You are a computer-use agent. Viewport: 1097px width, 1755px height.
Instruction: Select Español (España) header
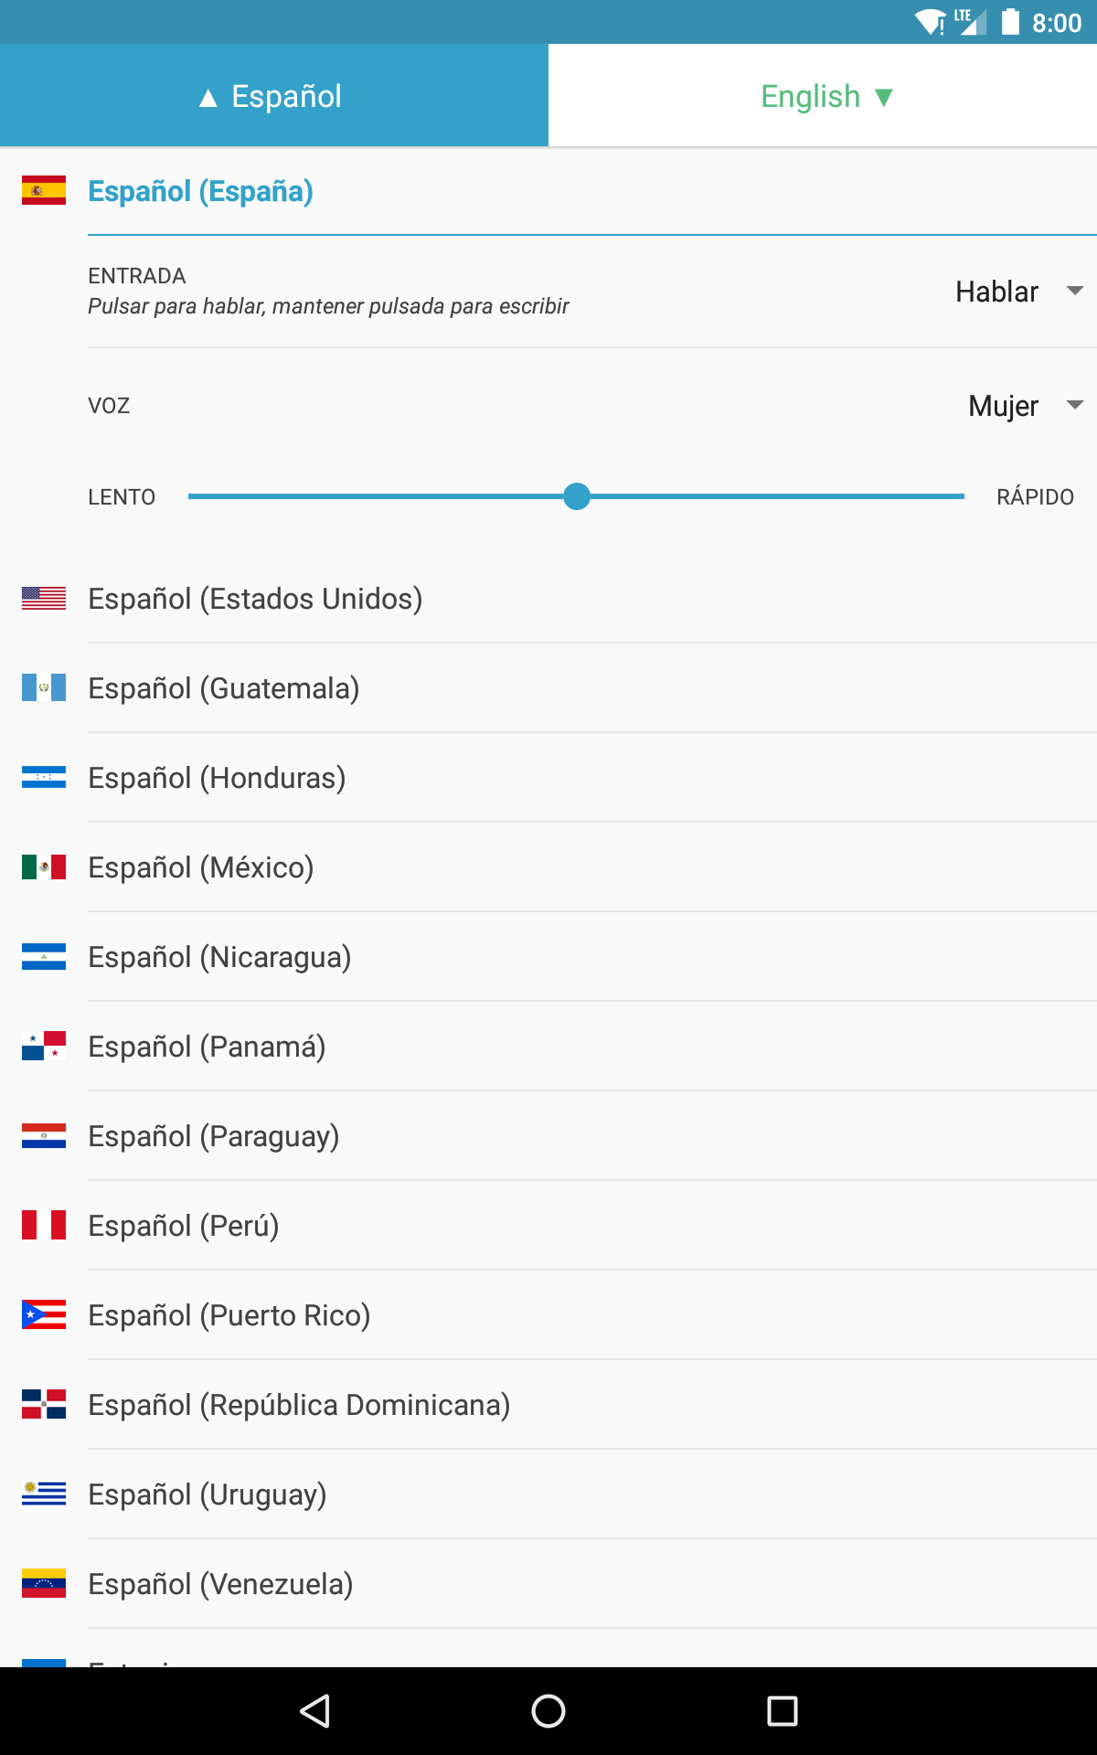click(200, 191)
